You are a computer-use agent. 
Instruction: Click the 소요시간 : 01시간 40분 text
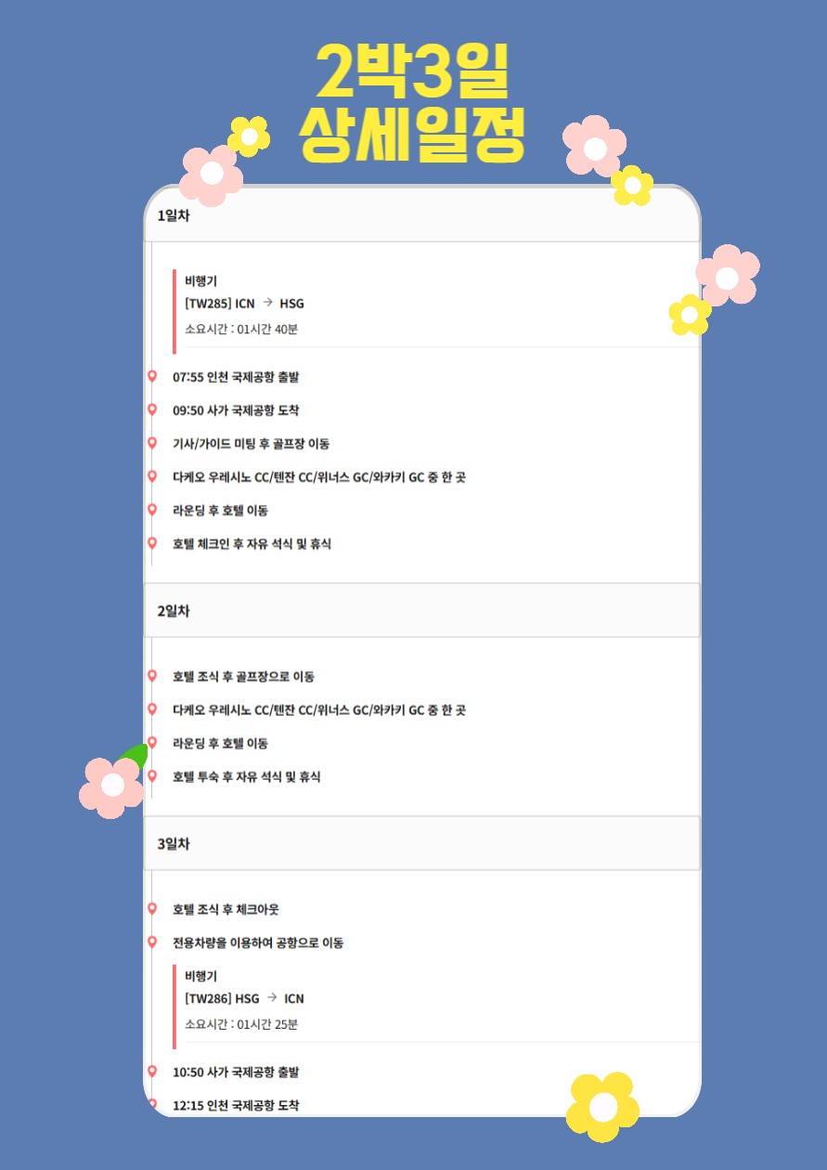(241, 330)
